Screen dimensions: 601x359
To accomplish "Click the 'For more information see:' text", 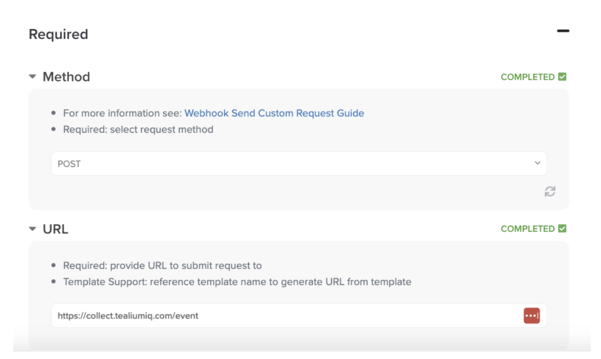I will pos(122,113).
